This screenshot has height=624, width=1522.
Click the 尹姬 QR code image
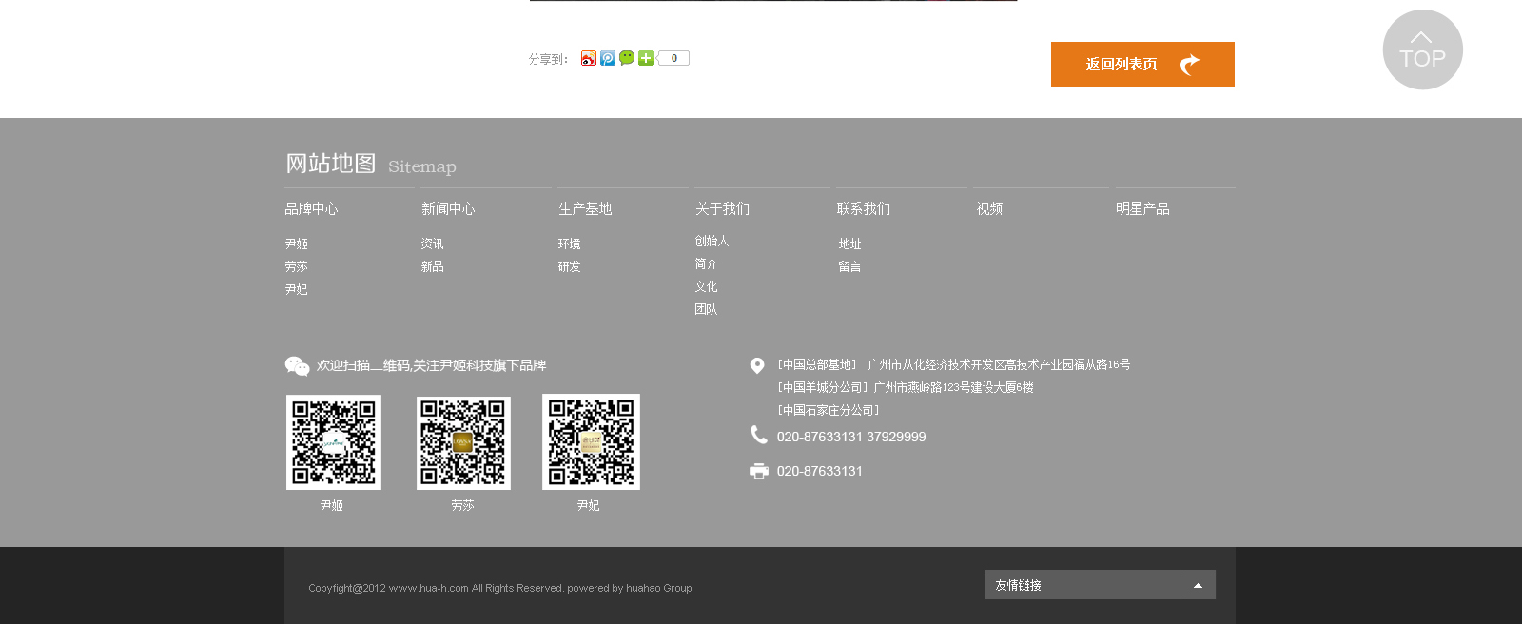pyautogui.click(x=334, y=442)
